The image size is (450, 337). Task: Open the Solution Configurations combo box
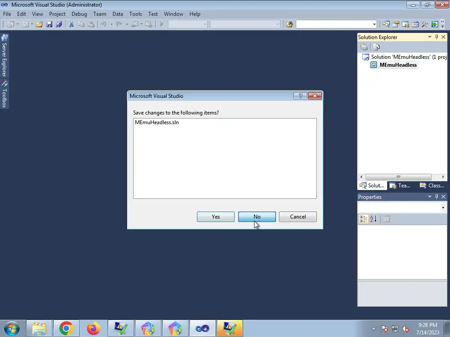point(188,25)
